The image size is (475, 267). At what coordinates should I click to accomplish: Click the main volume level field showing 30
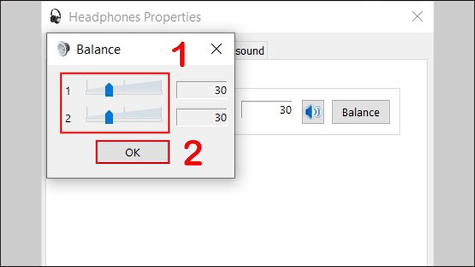point(267,110)
